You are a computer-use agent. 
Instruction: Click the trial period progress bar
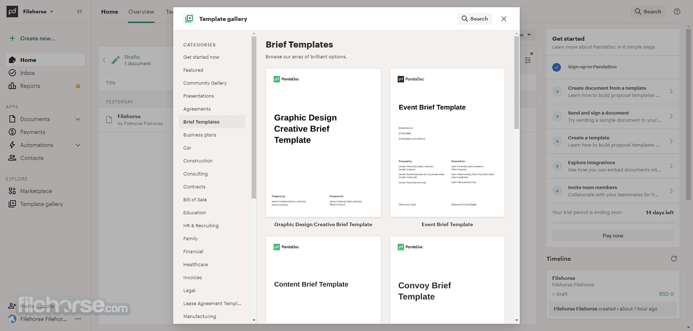pos(613,223)
